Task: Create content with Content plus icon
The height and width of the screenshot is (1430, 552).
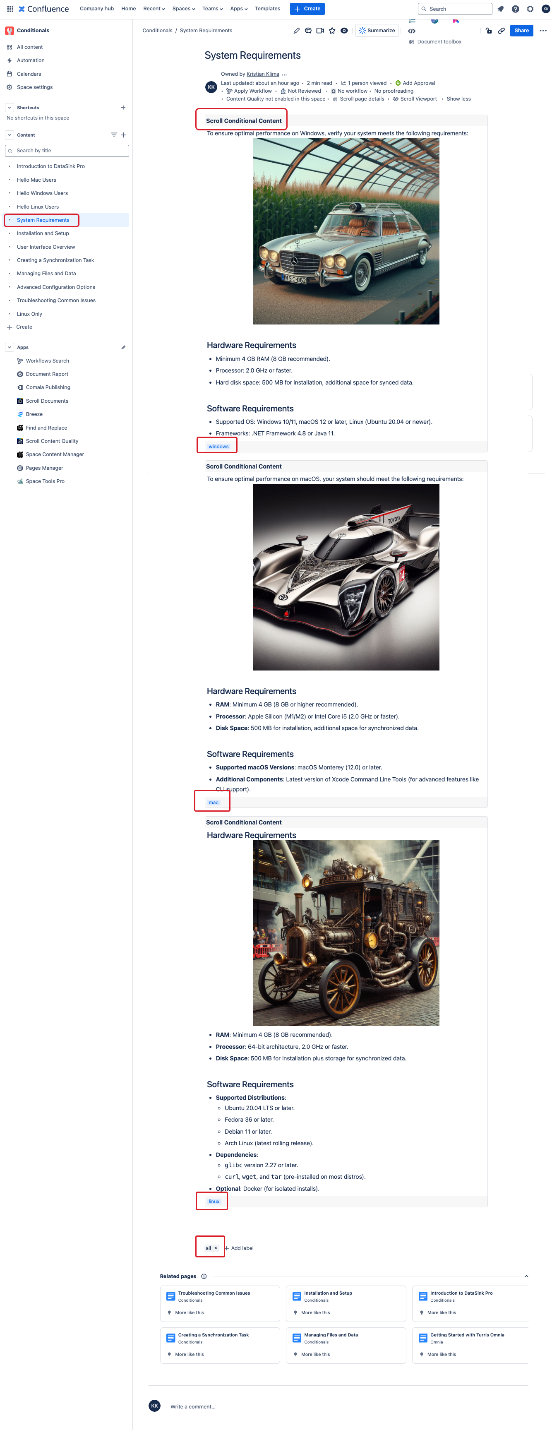Action: 123,135
